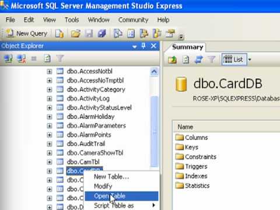
Task: Choose Modify from the context menu
Action: (x=122, y=186)
